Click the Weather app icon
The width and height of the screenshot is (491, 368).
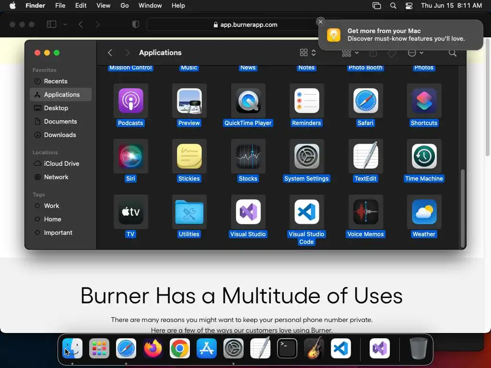pyautogui.click(x=424, y=212)
